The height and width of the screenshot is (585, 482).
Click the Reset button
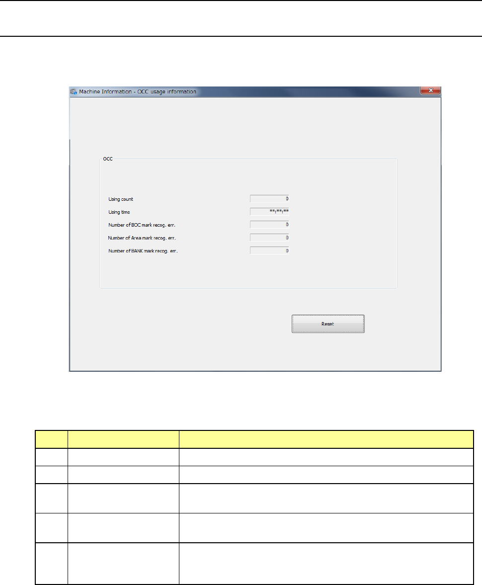[328, 324]
